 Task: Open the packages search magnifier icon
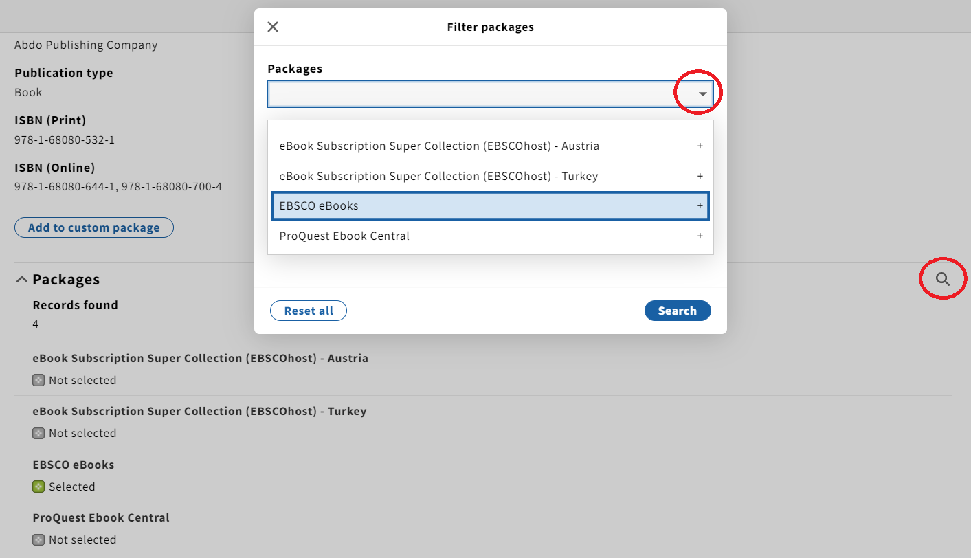(943, 279)
